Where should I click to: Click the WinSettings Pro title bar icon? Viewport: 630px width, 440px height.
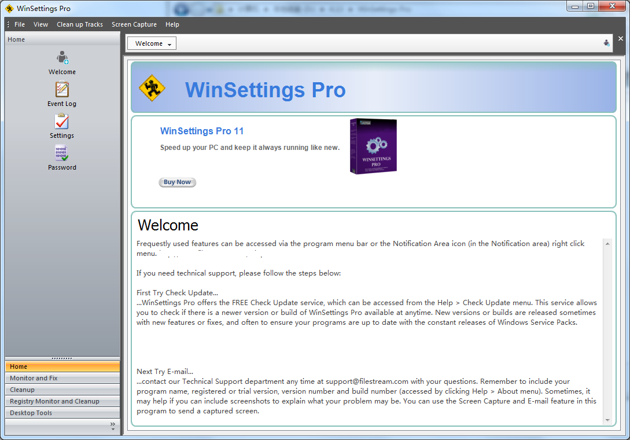[9, 9]
